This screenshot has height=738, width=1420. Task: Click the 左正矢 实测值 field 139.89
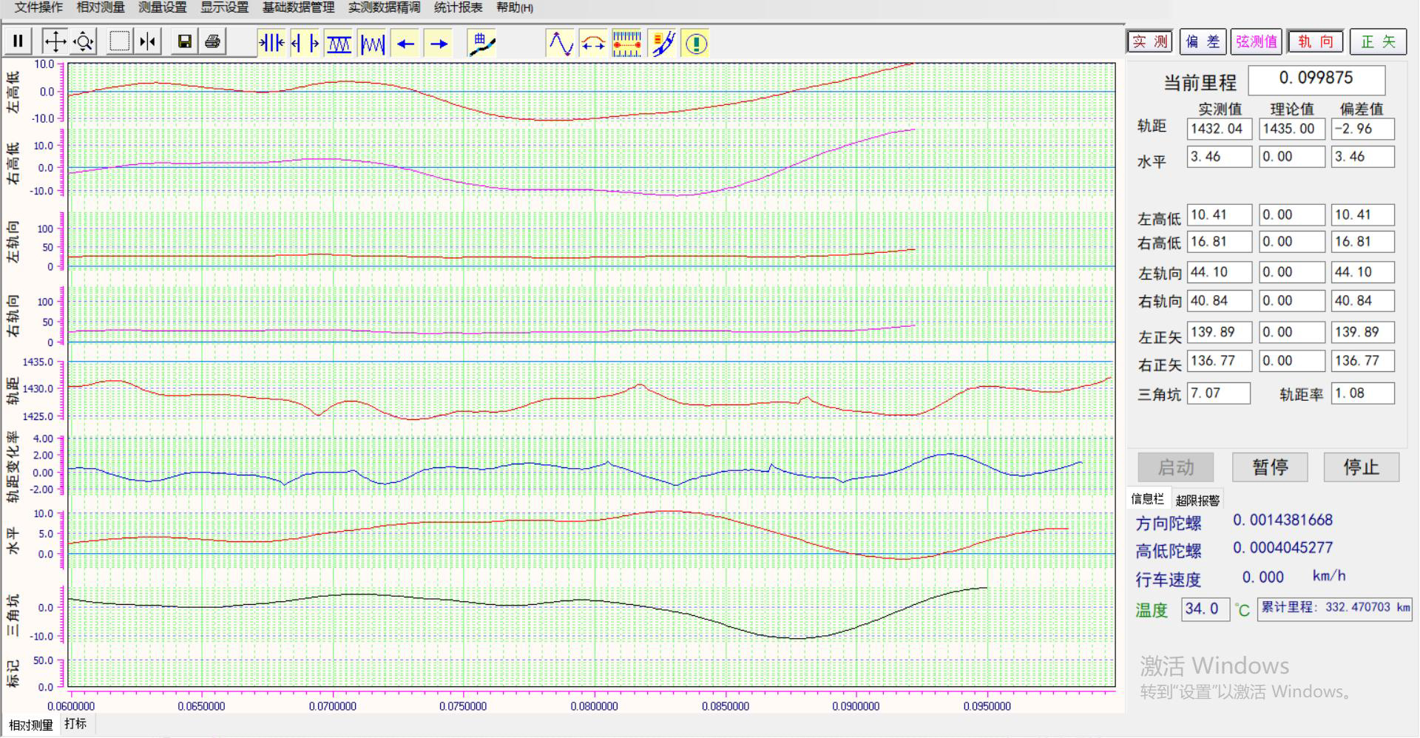click(x=1220, y=332)
